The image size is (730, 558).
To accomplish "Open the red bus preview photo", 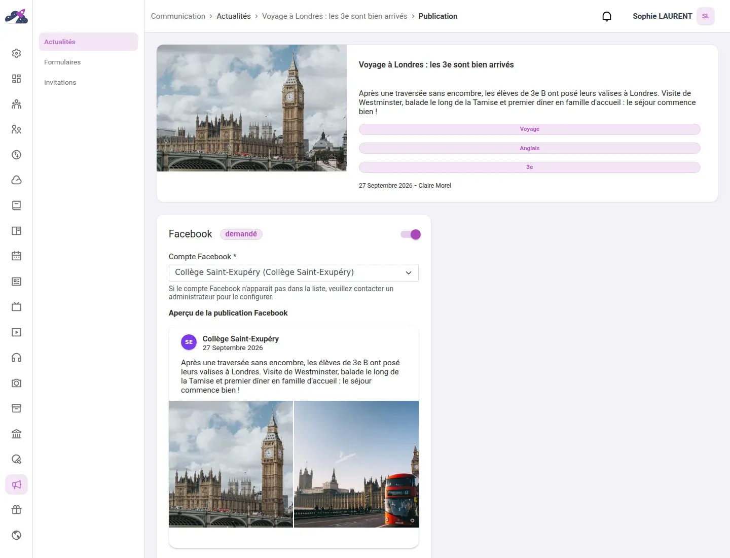I will [356, 464].
